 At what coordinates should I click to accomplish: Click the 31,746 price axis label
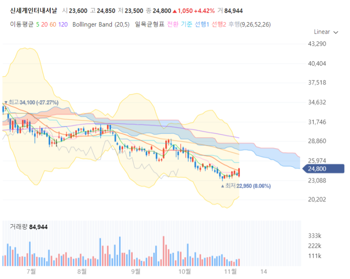(x=317, y=122)
